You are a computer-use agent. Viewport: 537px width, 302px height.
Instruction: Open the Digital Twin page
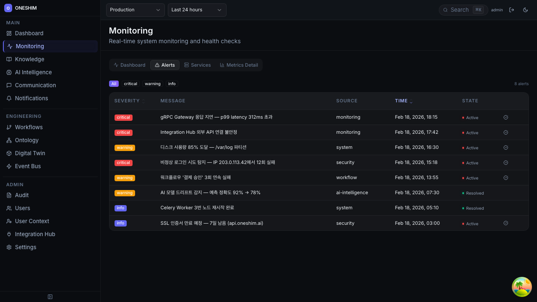[x=30, y=153]
